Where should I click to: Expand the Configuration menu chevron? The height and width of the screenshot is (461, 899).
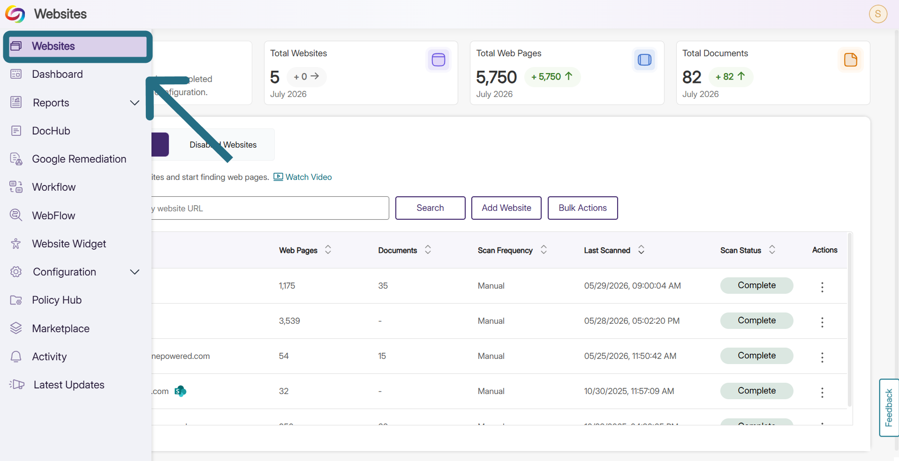tap(135, 272)
